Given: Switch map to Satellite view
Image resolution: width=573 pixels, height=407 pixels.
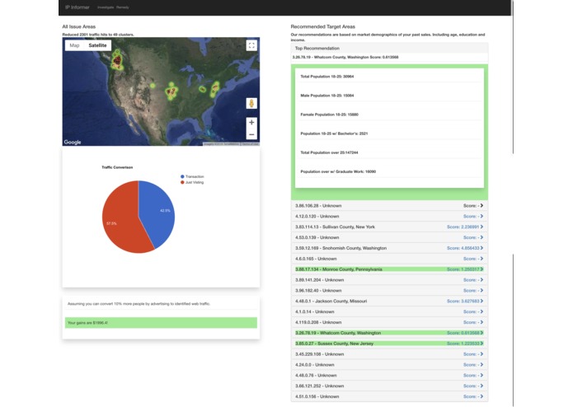Looking at the screenshot, I should (97, 45).
